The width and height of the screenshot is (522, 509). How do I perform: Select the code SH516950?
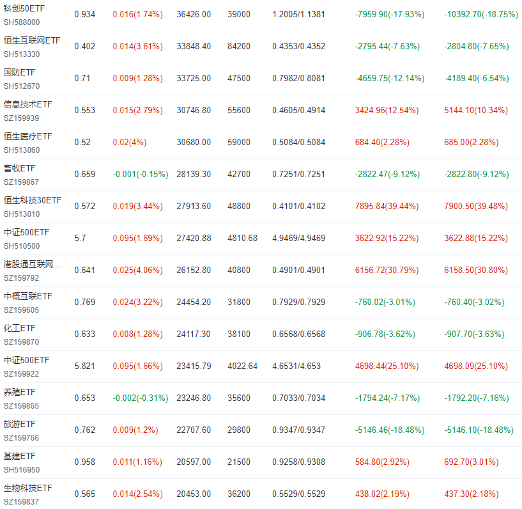point(22,470)
